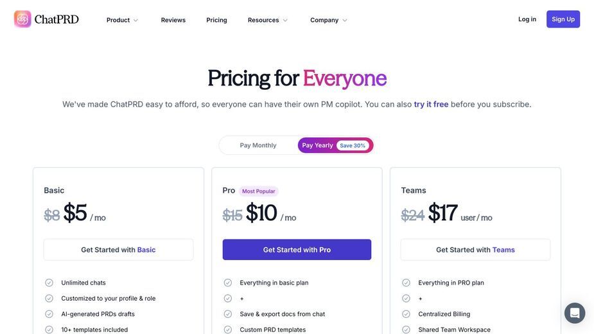
Task: Click the Sign Up button
Action: (563, 19)
